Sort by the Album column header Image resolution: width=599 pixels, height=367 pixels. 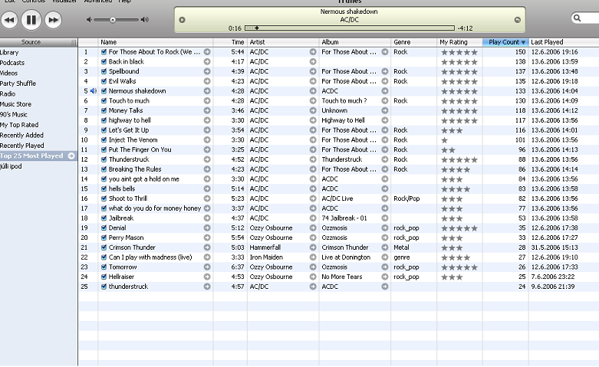pyautogui.click(x=355, y=42)
